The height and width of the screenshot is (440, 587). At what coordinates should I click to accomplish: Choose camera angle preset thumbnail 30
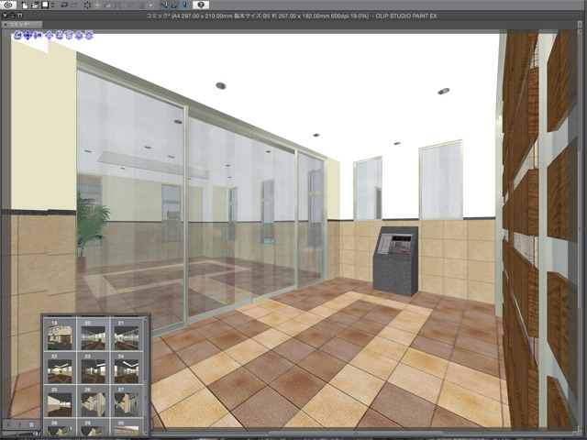coord(127,427)
